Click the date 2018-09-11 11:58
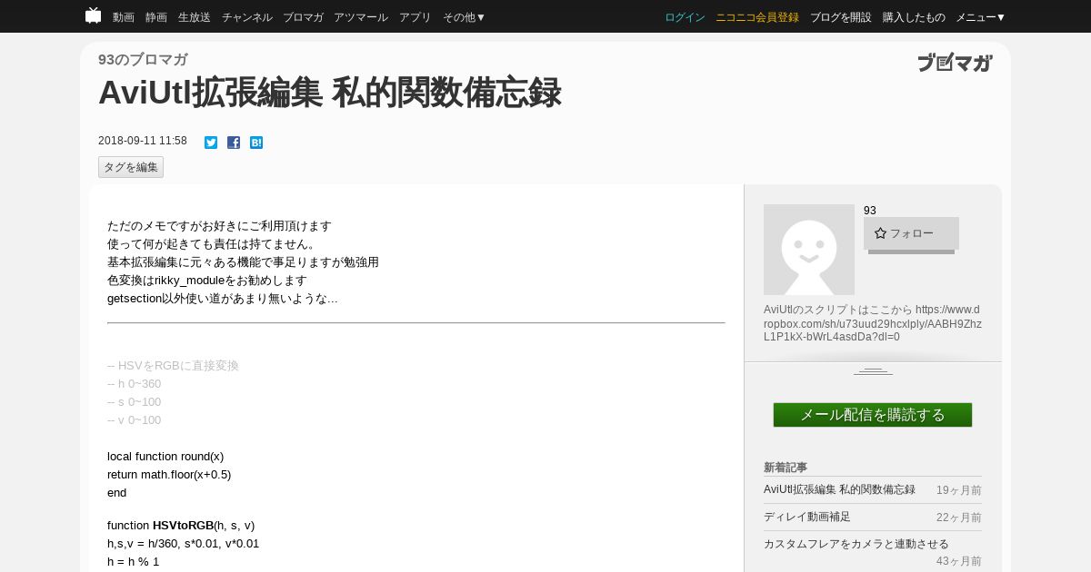The width and height of the screenshot is (1091, 572). [x=143, y=141]
